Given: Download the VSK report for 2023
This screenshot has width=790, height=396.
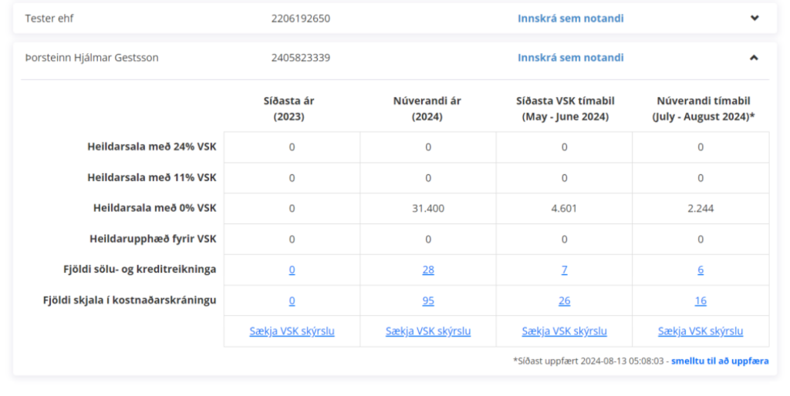Looking at the screenshot, I should pyautogui.click(x=292, y=331).
